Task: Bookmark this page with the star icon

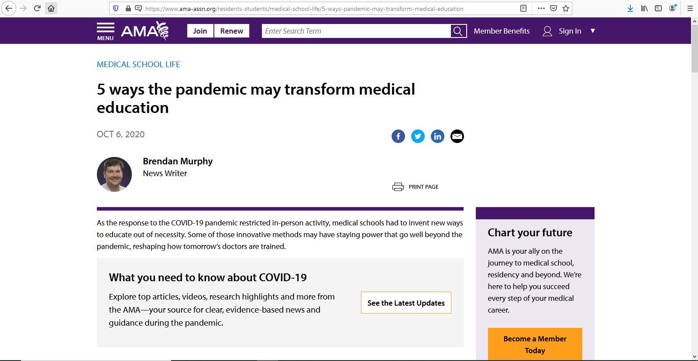Action: (566, 8)
